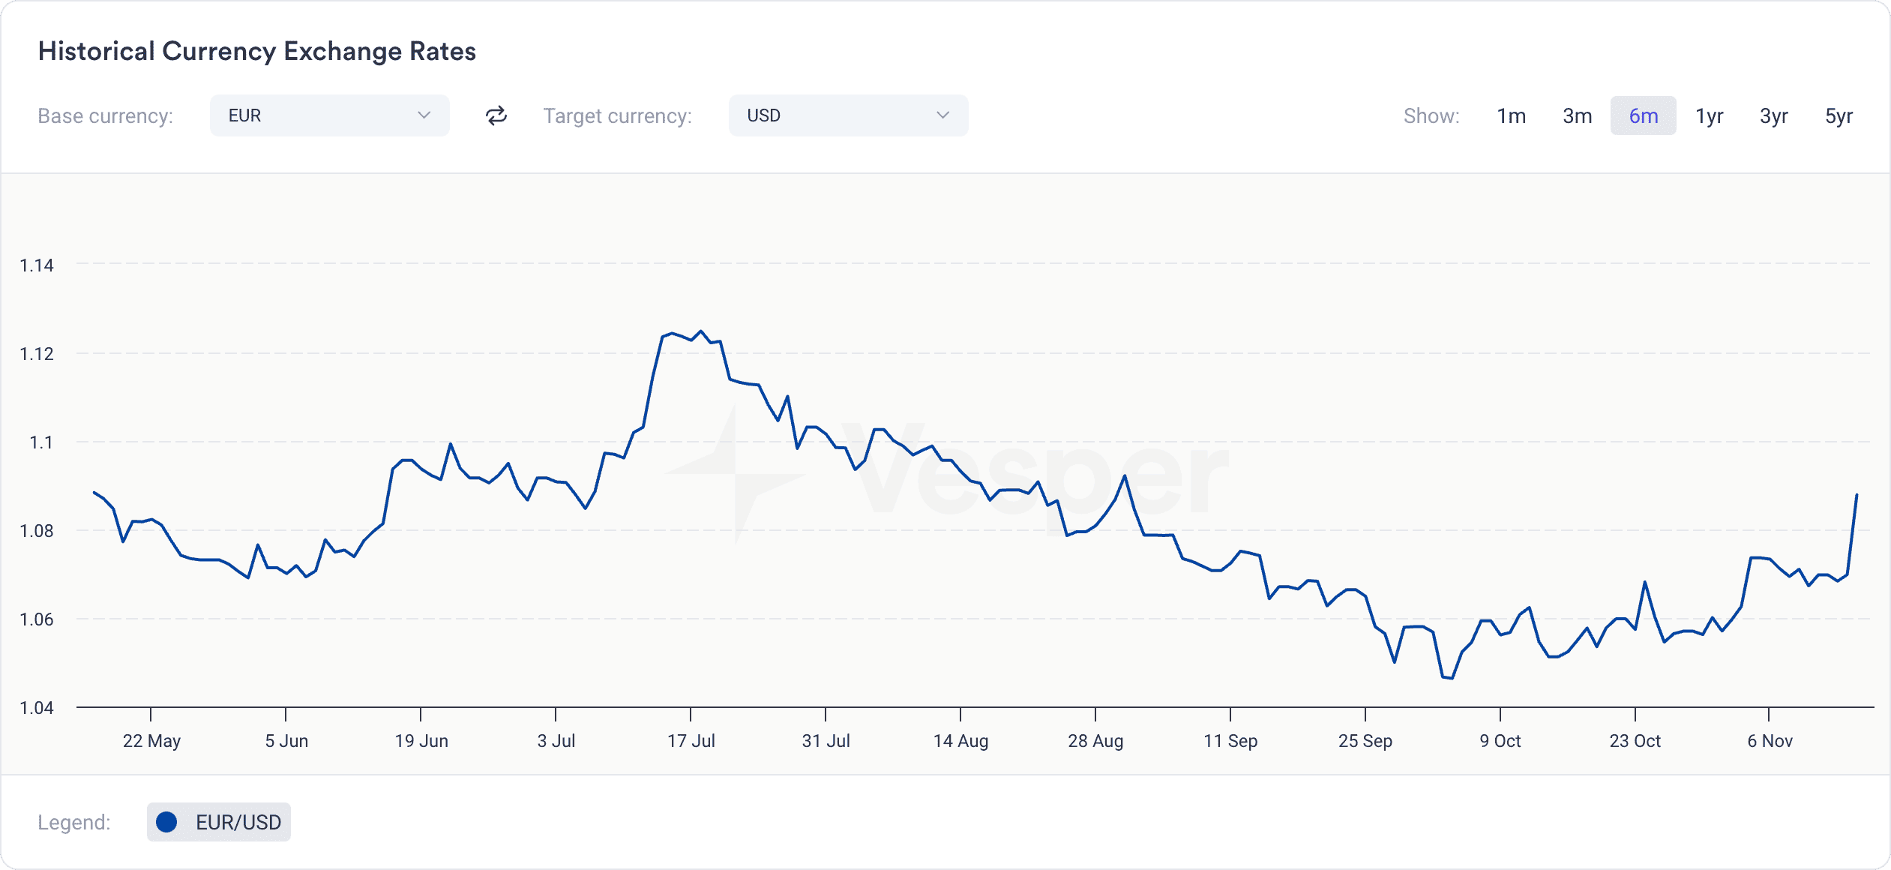The width and height of the screenshot is (1891, 870).
Task: Click the Historical Currency Exchange Rates title
Action: coord(257,51)
